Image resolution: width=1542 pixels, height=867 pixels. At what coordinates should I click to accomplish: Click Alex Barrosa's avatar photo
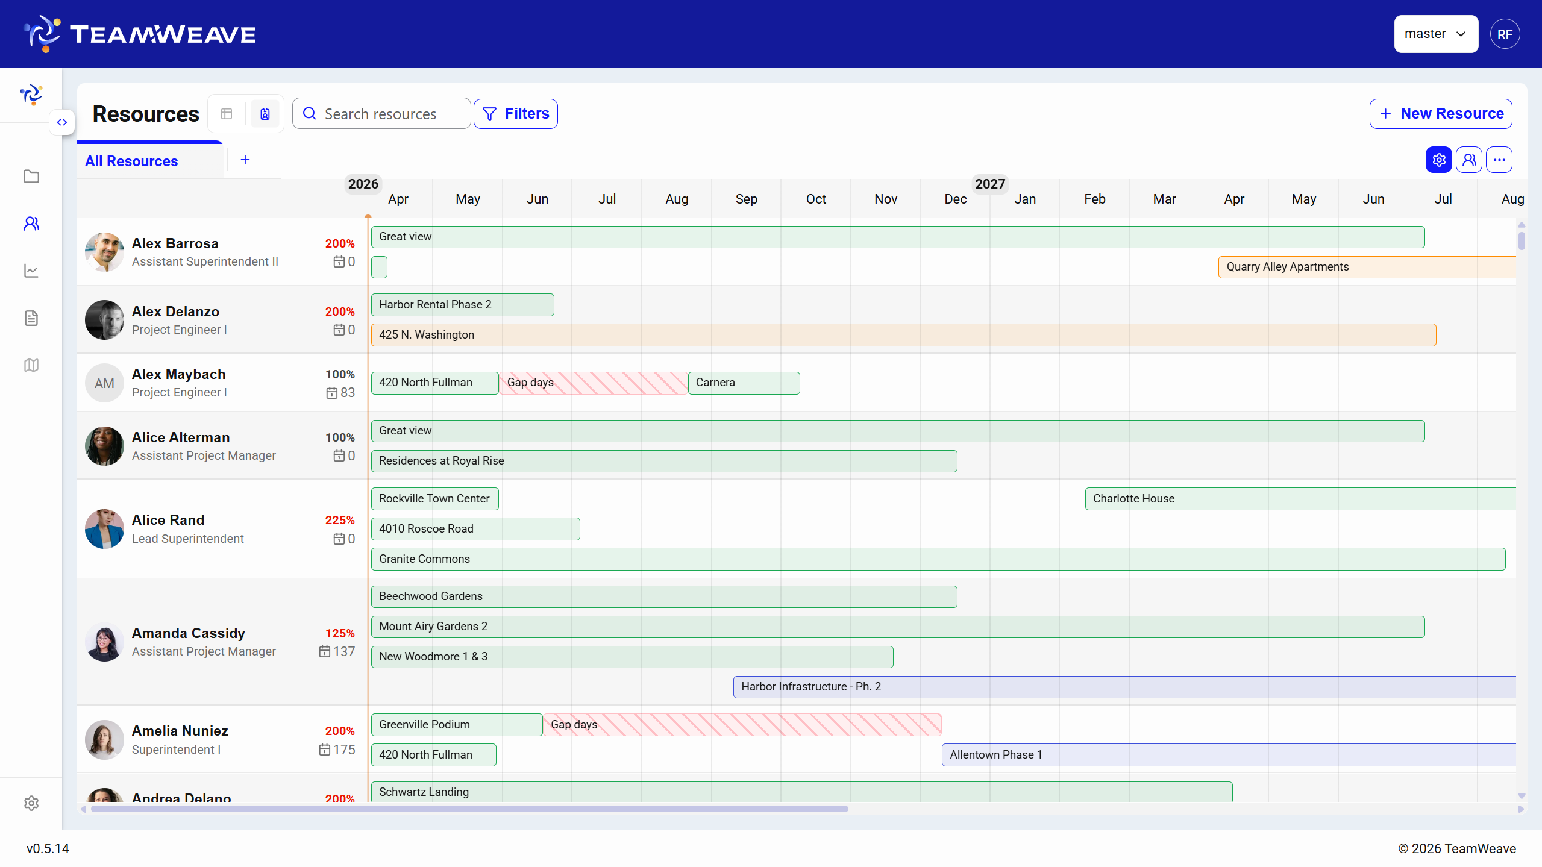click(x=104, y=252)
